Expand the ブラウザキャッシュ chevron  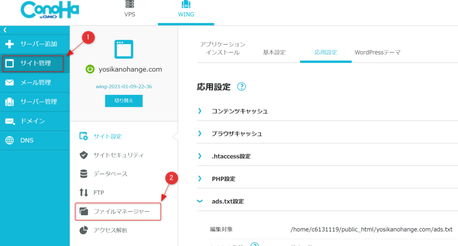200,134
